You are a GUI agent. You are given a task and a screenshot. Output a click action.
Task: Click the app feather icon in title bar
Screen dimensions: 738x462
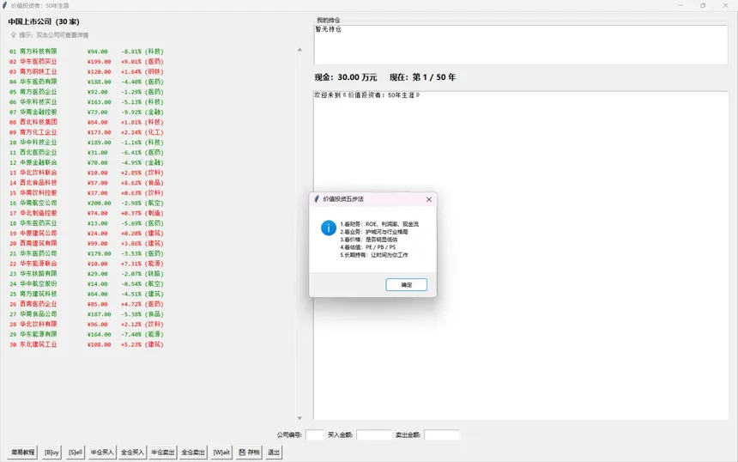(6, 5)
